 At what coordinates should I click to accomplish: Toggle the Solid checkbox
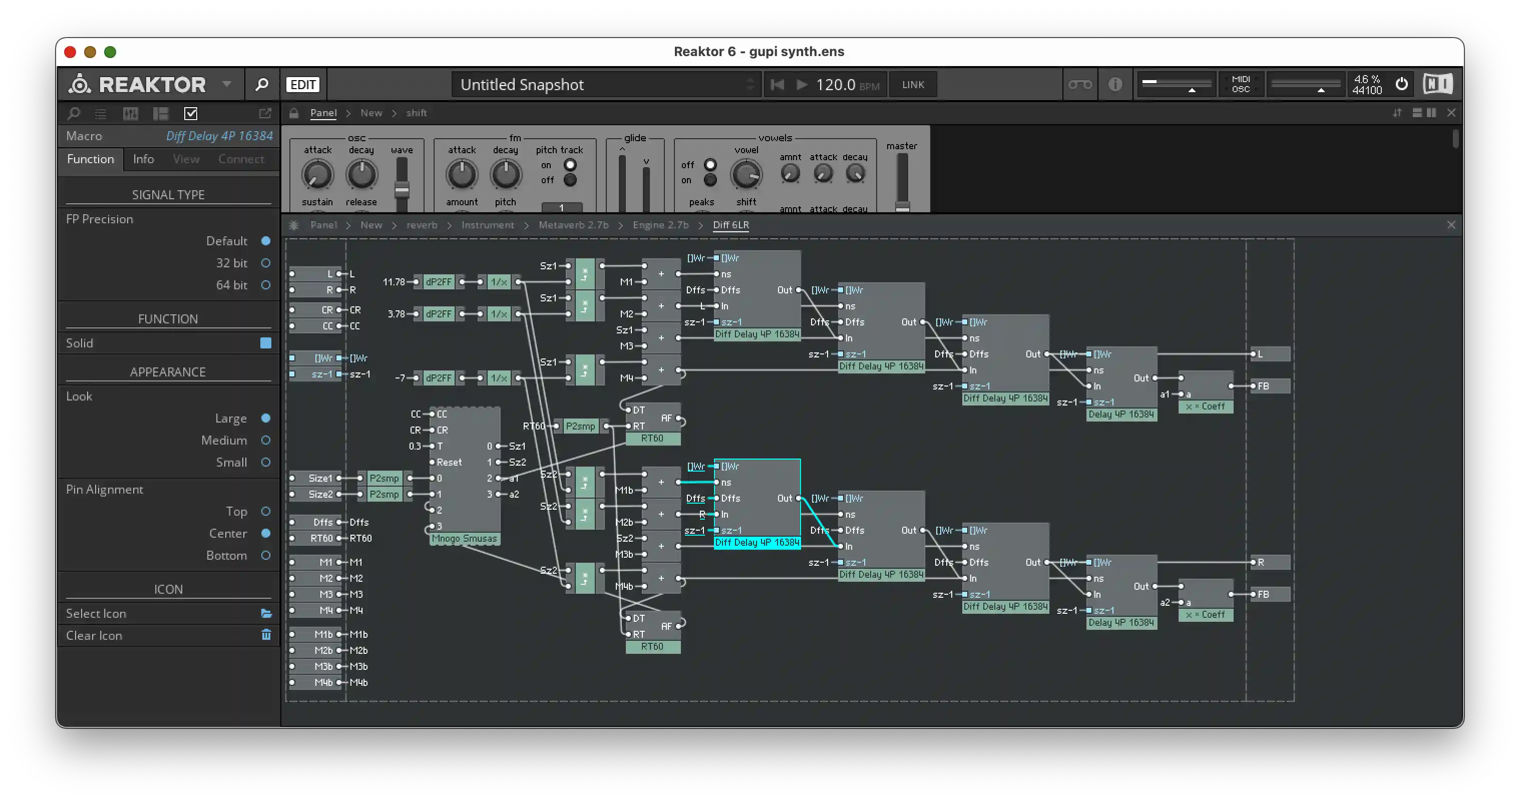[265, 343]
